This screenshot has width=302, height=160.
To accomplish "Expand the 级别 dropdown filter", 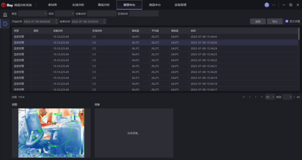I will pos(65,14).
